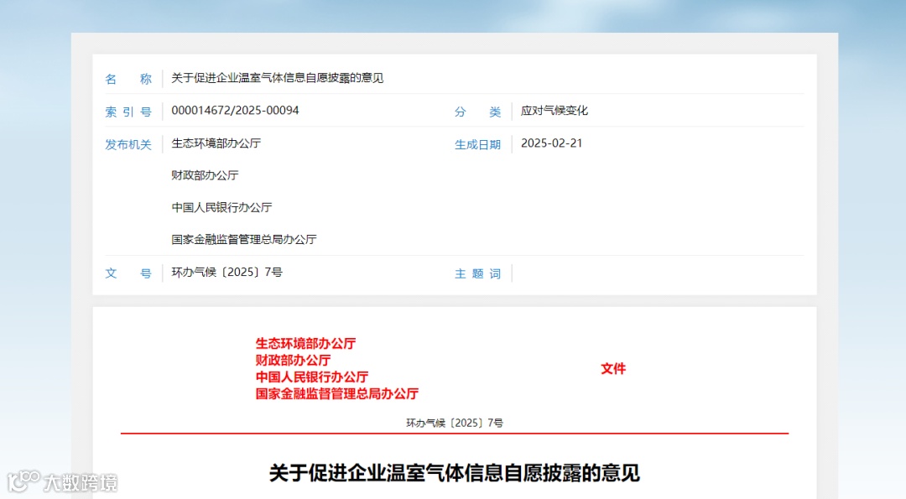This screenshot has width=906, height=499.
Task: Click document number 环办气候〔2025〕7号 in the table
Action: [226, 272]
